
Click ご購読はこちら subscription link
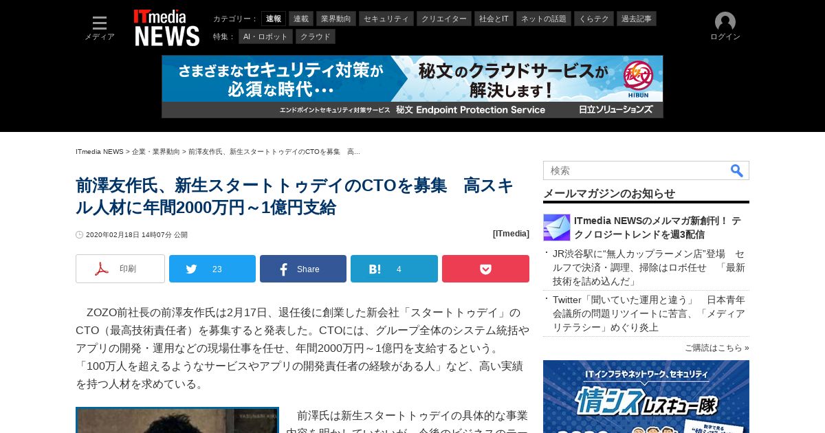coord(717,348)
